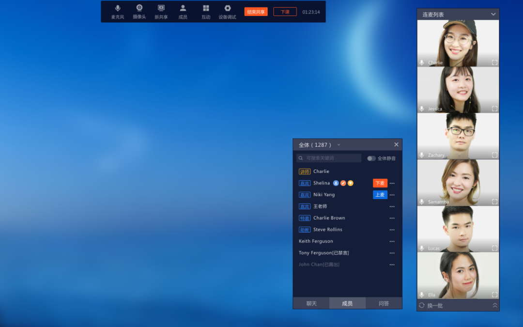Image resolution: width=523 pixels, height=327 pixels.
Task: Switch to the 问答 Q&A tab
Action: click(x=384, y=303)
